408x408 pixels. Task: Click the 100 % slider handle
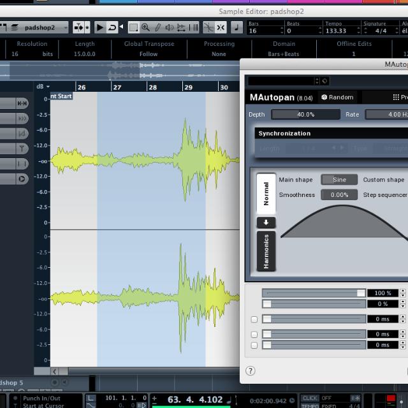click(361, 293)
